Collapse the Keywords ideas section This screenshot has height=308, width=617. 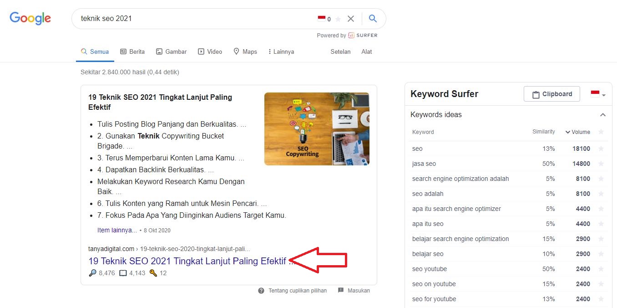coord(603,115)
